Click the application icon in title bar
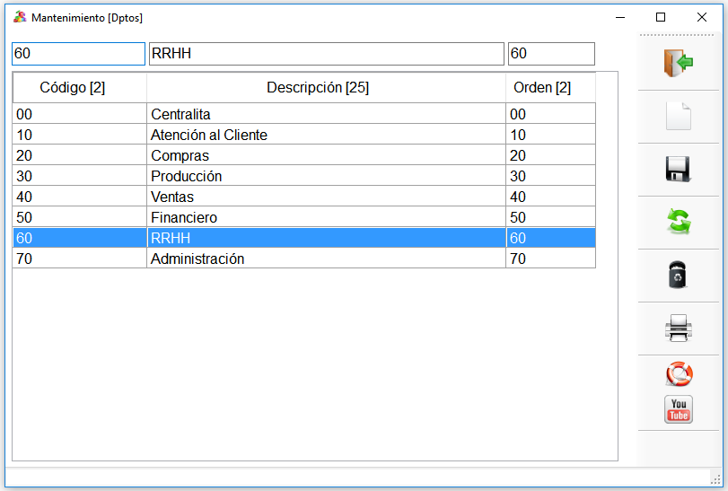The height and width of the screenshot is (491, 728). 20,18
